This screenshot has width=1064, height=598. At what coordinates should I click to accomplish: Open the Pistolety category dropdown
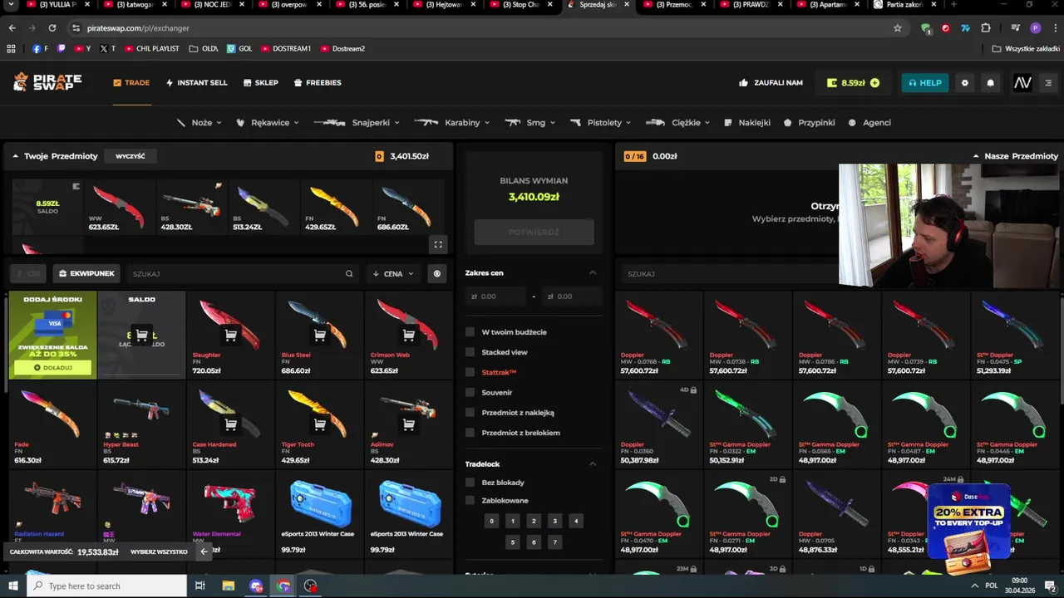[601, 122]
